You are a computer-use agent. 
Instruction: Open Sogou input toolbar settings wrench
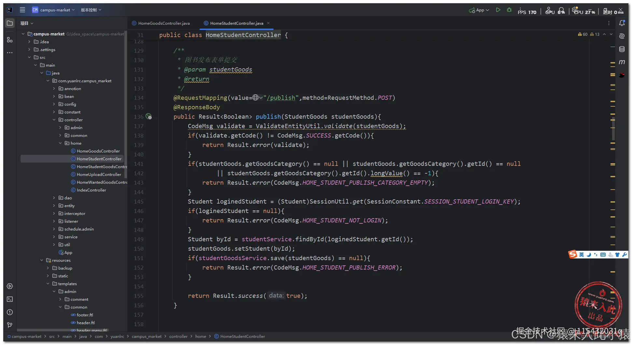(624, 255)
